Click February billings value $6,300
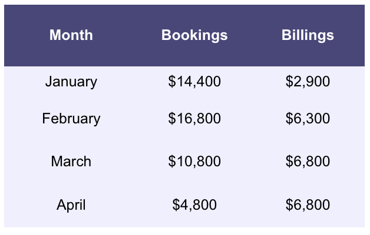 pyautogui.click(x=308, y=119)
